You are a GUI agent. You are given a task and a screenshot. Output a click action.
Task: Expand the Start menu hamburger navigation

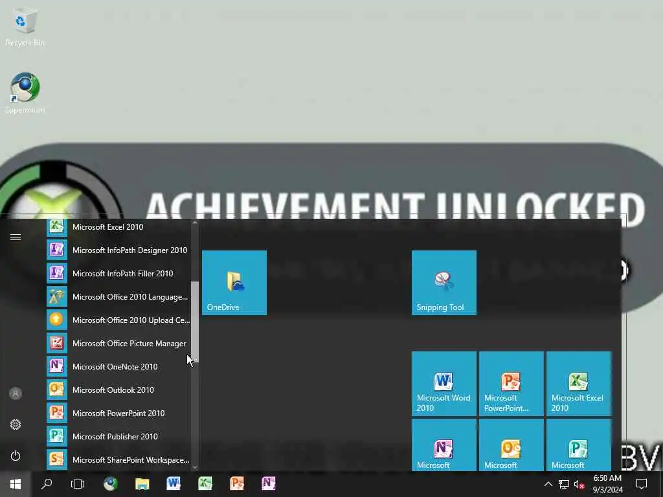pos(16,237)
